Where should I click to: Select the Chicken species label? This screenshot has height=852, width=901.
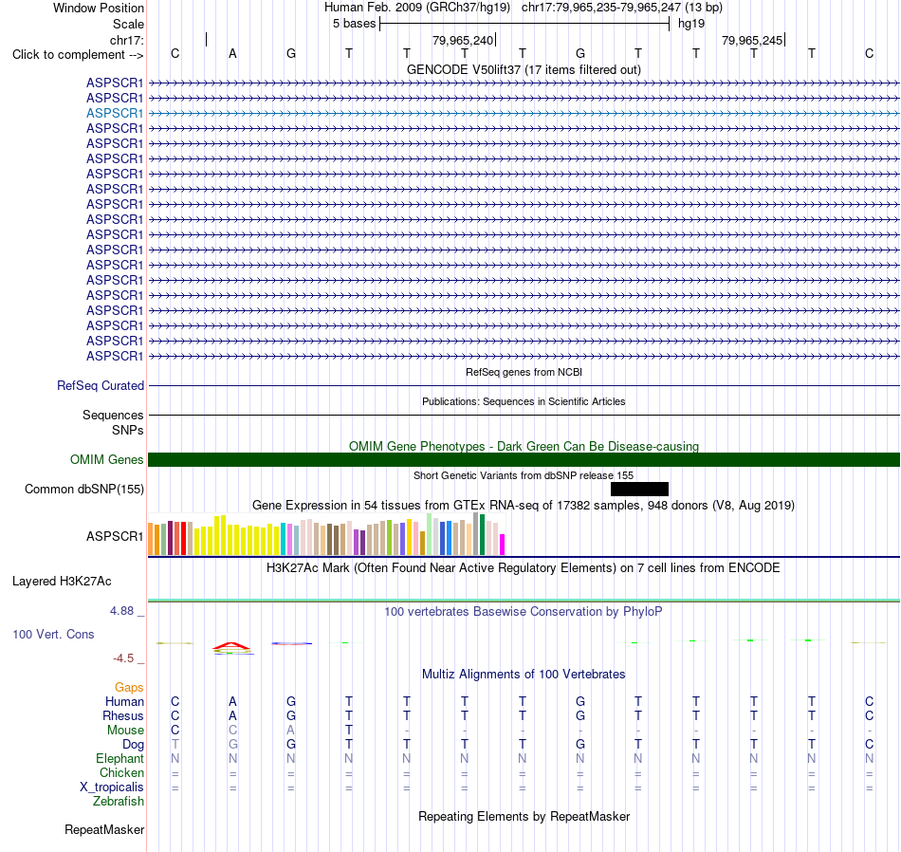click(x=121, y=772)
